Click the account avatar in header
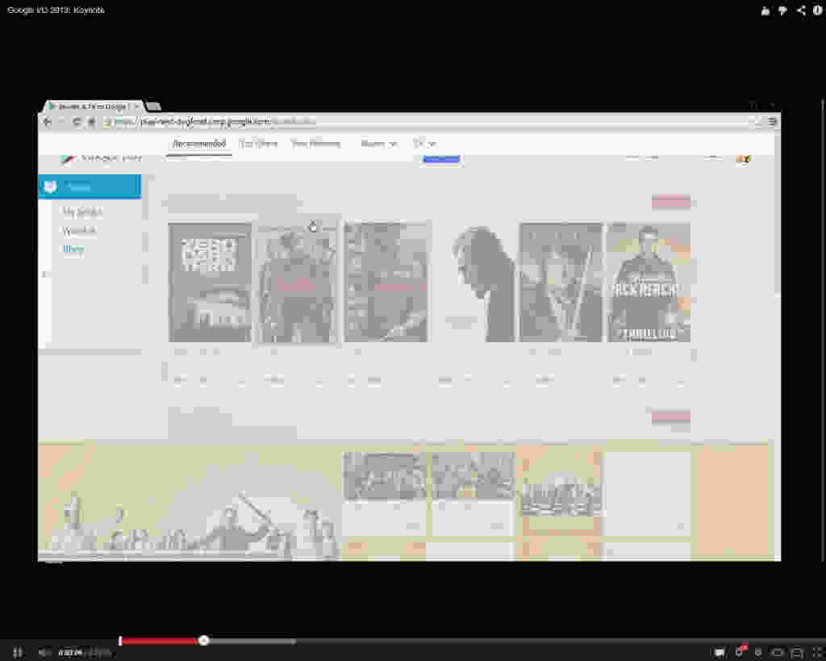The width and height of the screenshot is (826, 661). click(x=743, y=159)
